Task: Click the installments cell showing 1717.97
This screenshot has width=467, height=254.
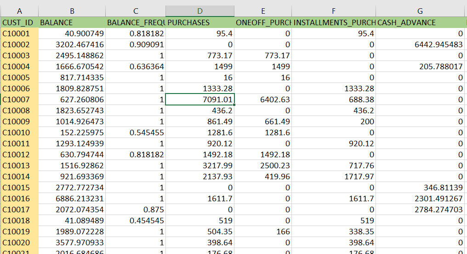Action: [x=334, y=177]
